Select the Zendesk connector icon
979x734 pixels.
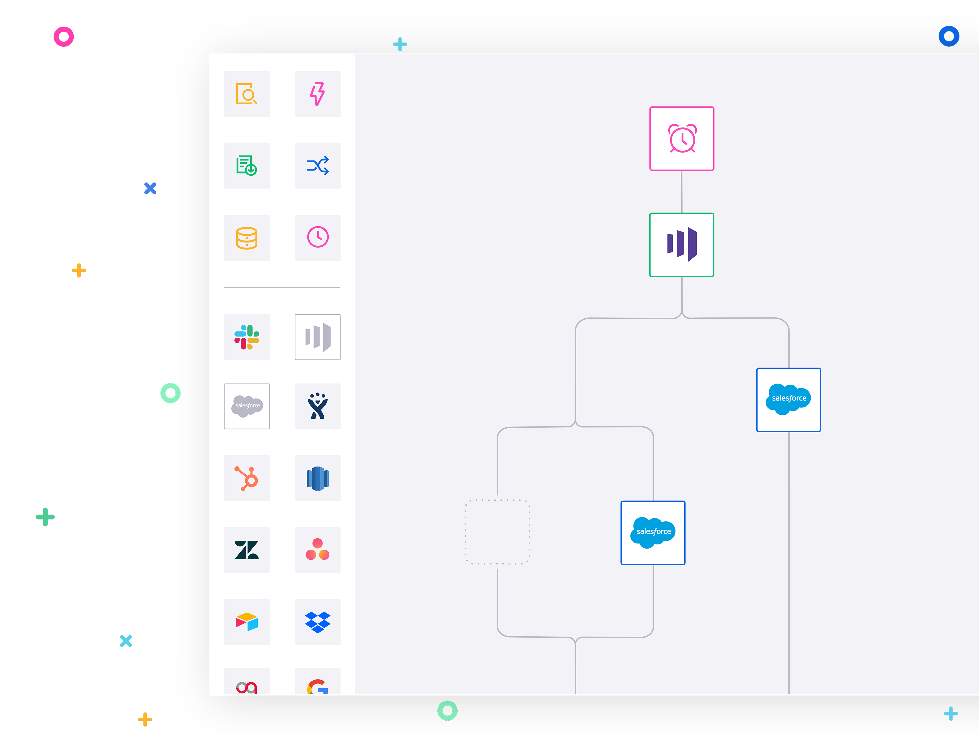[x=246, y=549]
